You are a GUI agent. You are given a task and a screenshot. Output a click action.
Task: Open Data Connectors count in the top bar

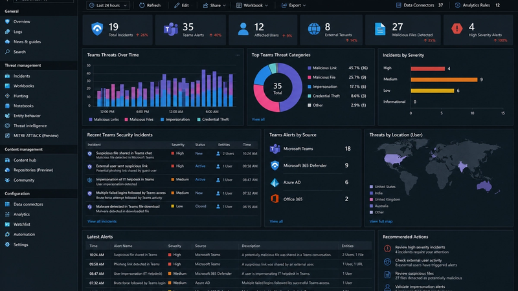(419, 5)
